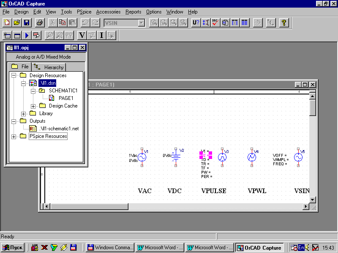Switch to Windows Commander in taskbar
338x253 pixels.
click(110, 248)
